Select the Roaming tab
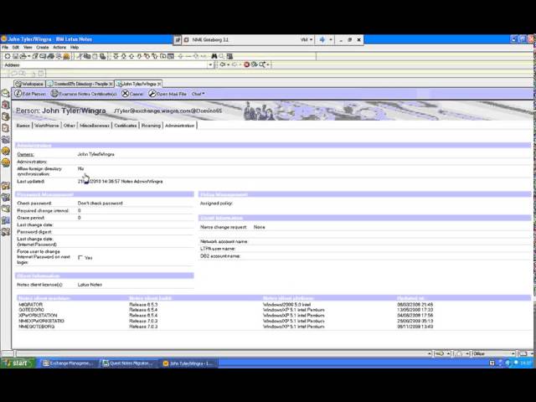Screen dimensions: 536x402 [151, 126]
